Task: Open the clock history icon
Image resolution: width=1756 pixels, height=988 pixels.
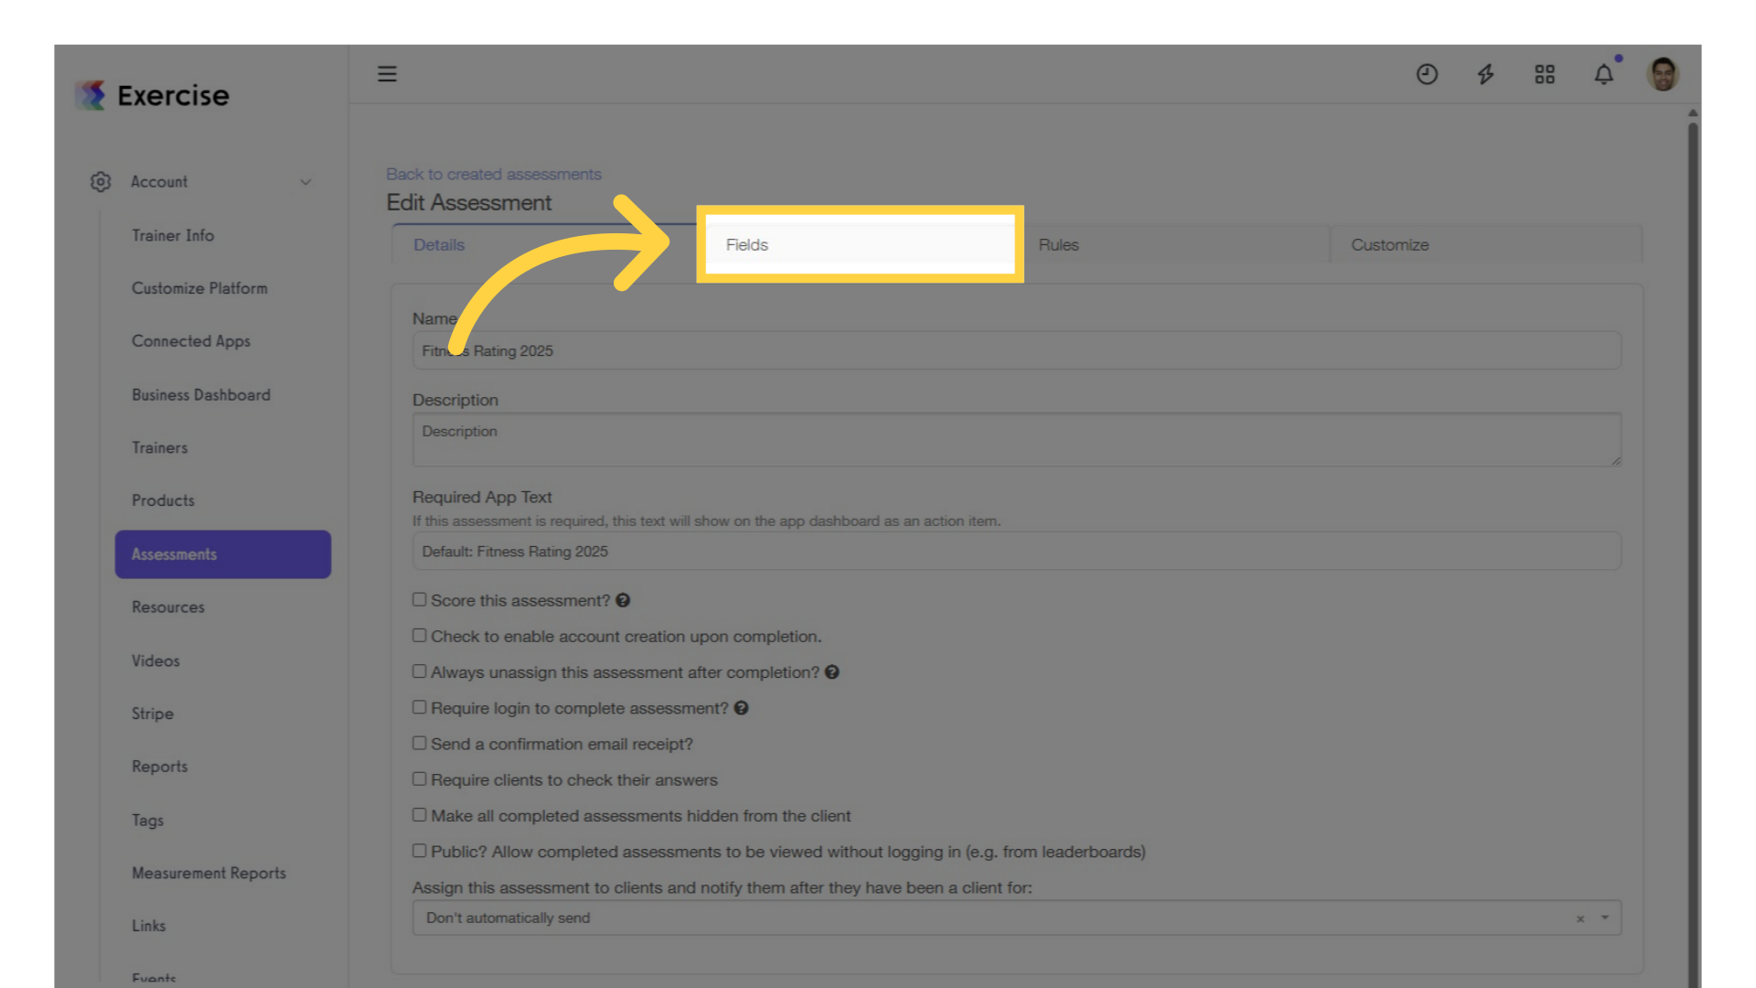Action: point(1427,74)
